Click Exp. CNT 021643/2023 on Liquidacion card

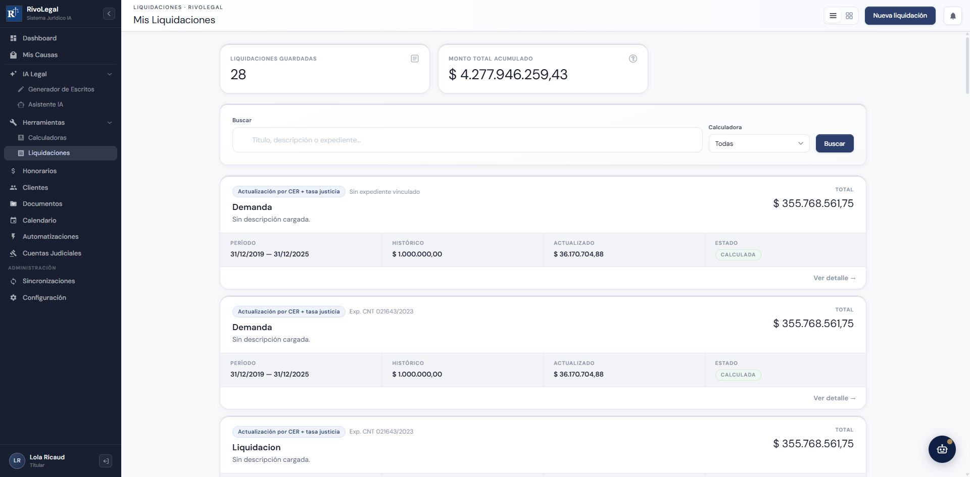point(381,432)
